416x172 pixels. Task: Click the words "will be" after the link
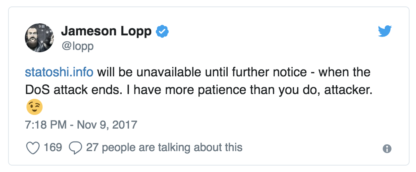111,73
